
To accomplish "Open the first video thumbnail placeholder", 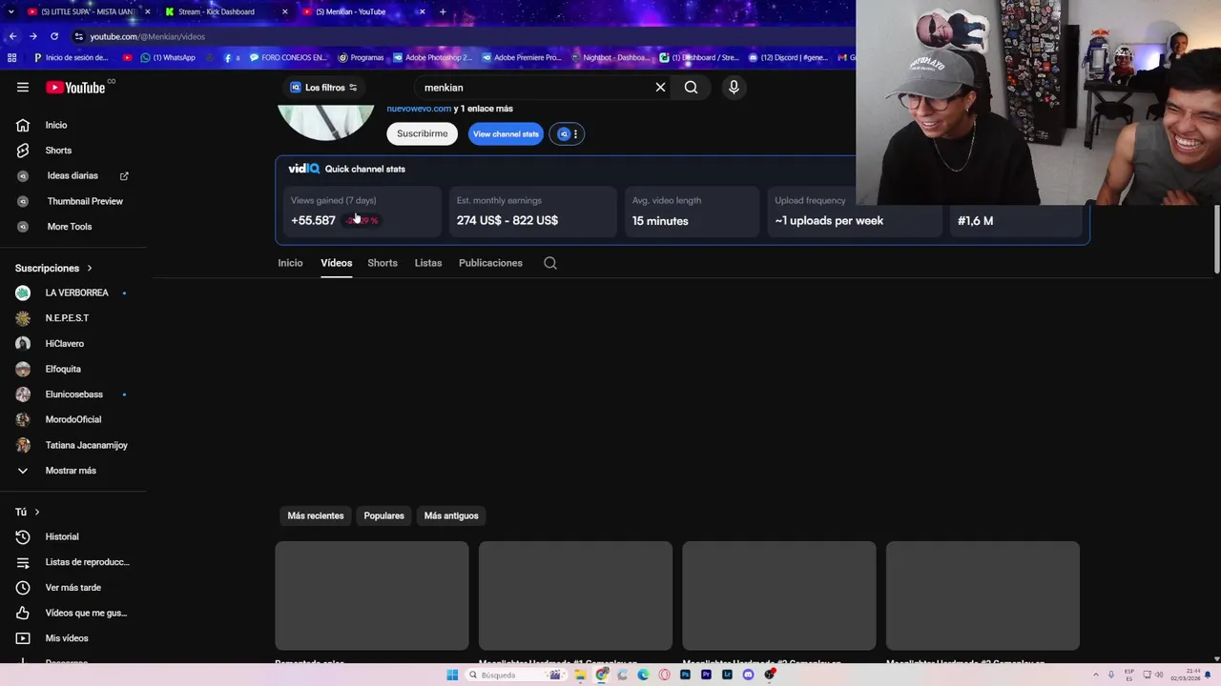I will click(x=372, y=595).
